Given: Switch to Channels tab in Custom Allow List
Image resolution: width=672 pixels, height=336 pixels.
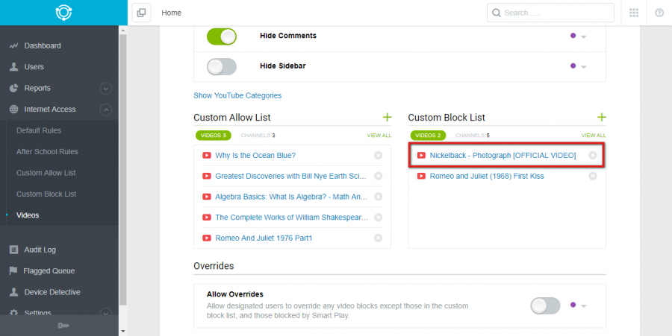Looking at the screenshot, I should pos(258,135).
